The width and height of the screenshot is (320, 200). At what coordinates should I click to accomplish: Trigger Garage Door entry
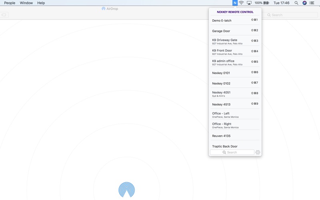click(x=235, y=31)
